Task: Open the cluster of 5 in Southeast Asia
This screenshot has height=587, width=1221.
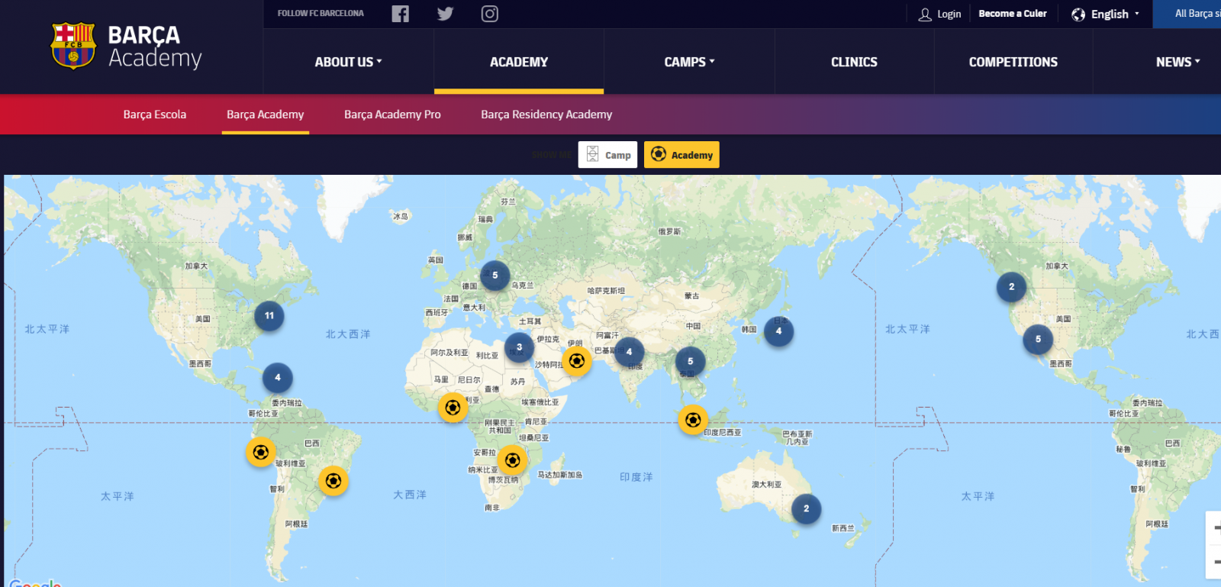Action: [x=691, y=362]
